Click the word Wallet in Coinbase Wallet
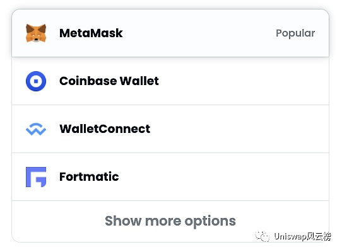Viewport: 342px width, 252px height. coord(139,81)
